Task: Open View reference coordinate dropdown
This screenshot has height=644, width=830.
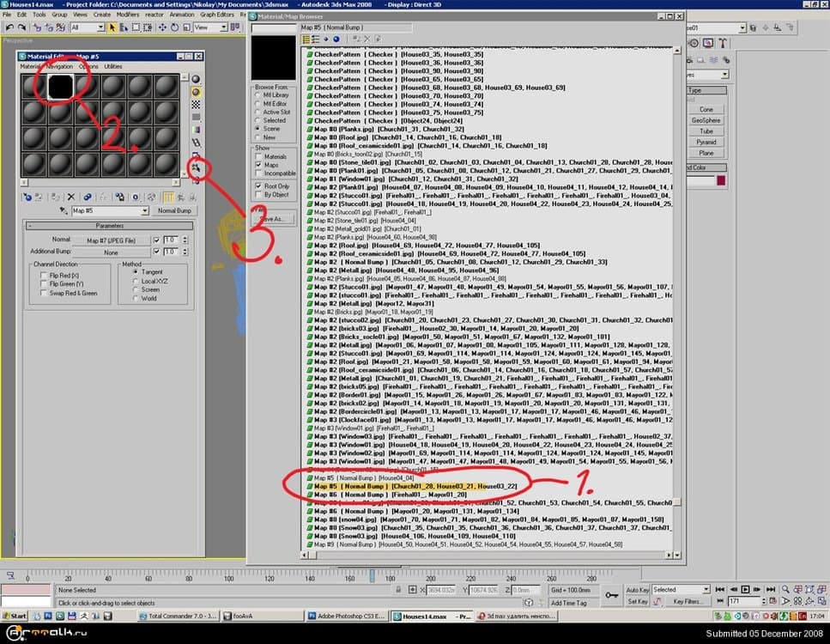Action: click(x=223, y=27)
